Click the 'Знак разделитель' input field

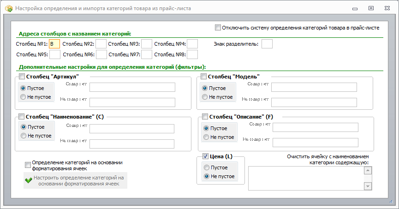(267, 44)
